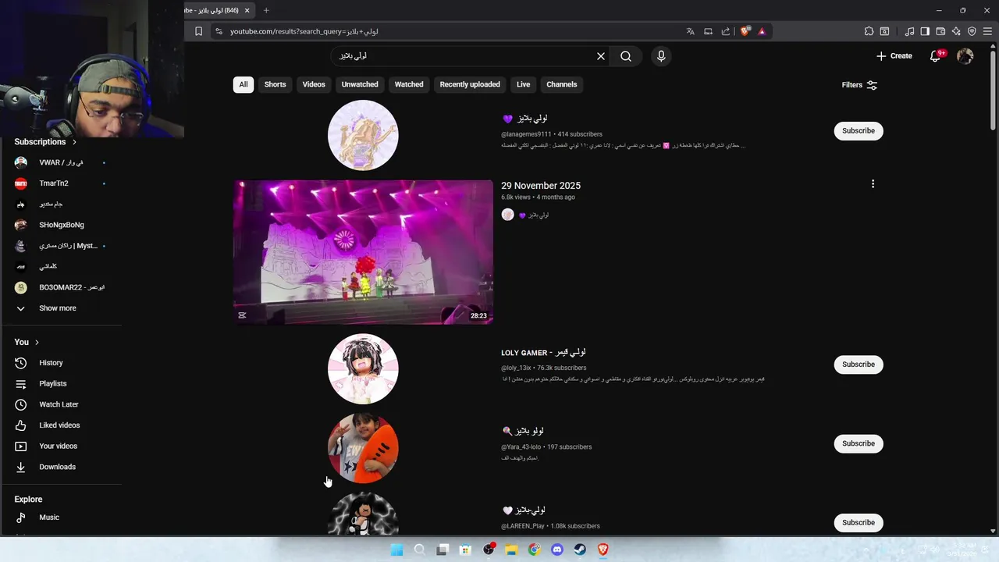Click the share page icon in address bar

coord(725,31)
